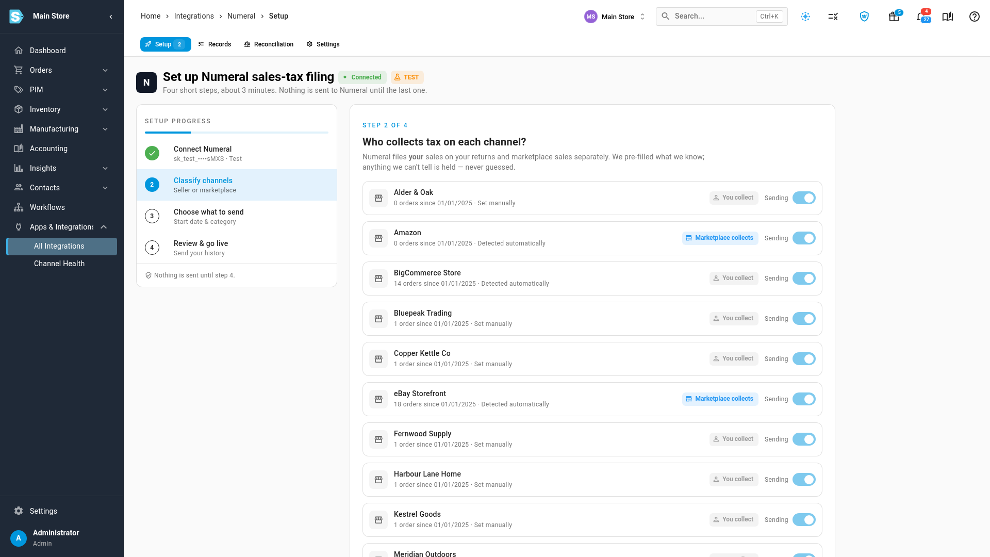Click Marketplace collects badge for eBay Storefront

coord(720,399)
